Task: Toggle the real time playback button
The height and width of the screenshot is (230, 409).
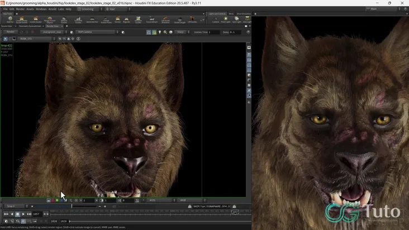Action: [x=23, y=221]
